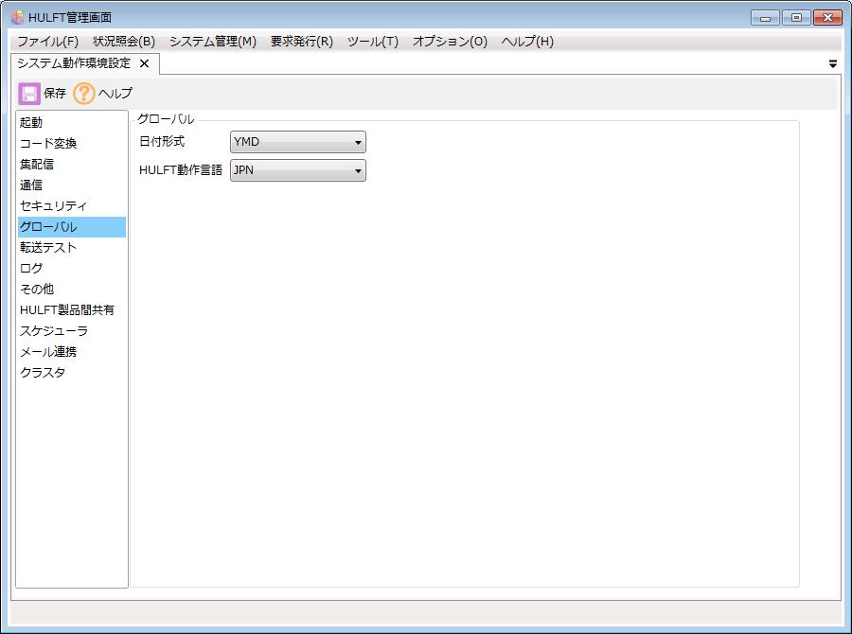
Task: Select 集配信 in the category list
Action: [x=72, y=164]
